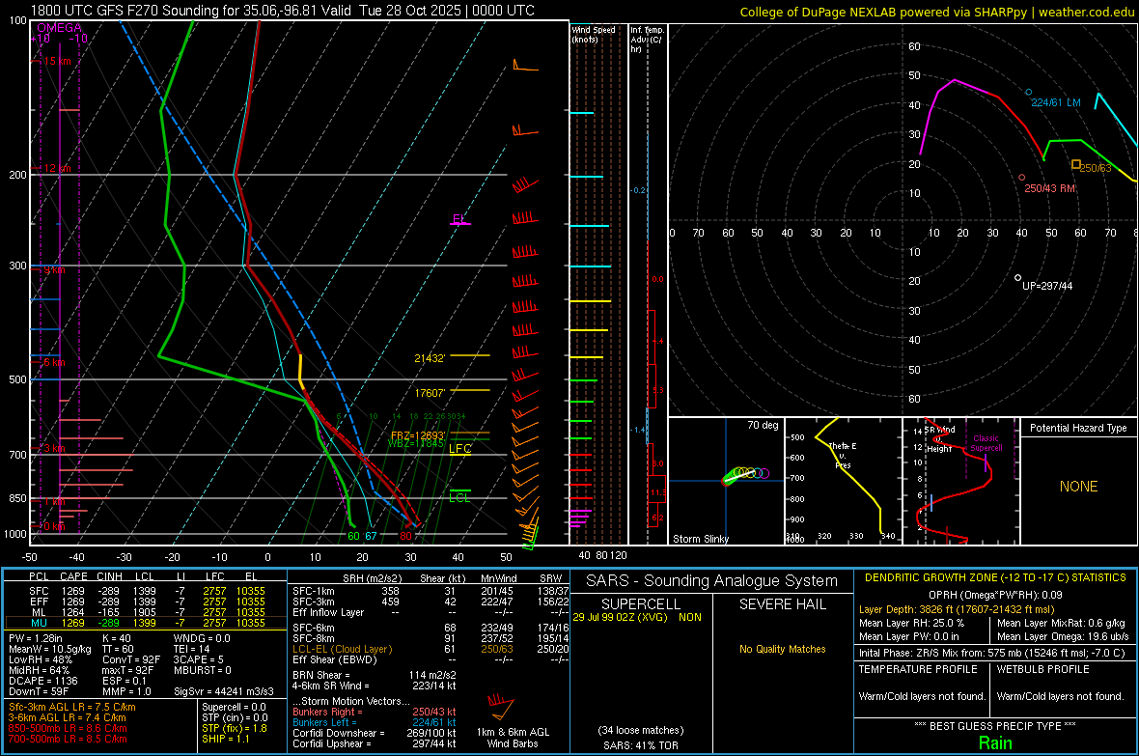Click the OMEGA label on the skew-T
The height and width of the screenshot is (756, 1139).
(60, 28)
